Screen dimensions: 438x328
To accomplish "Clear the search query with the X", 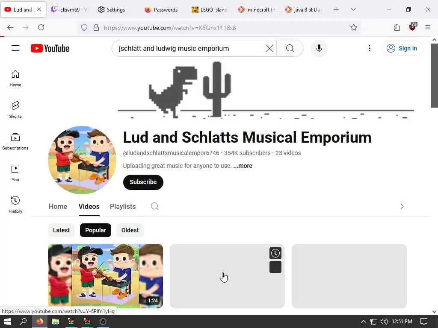I will [x=269, y=48].
